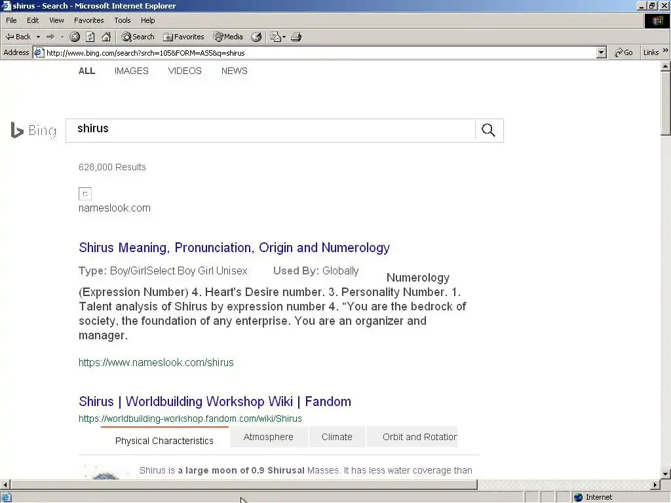Select the Physical Characteristics tab
This screenshot has height=503, width=671.
(x=164, y=441)
